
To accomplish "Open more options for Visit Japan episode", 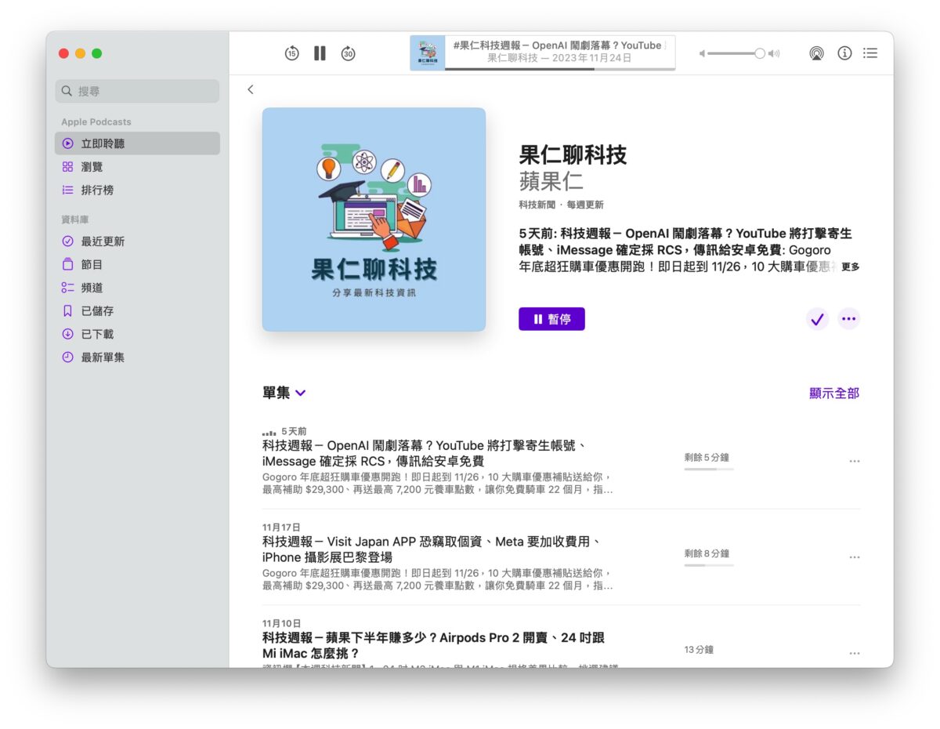I will 855,557.
